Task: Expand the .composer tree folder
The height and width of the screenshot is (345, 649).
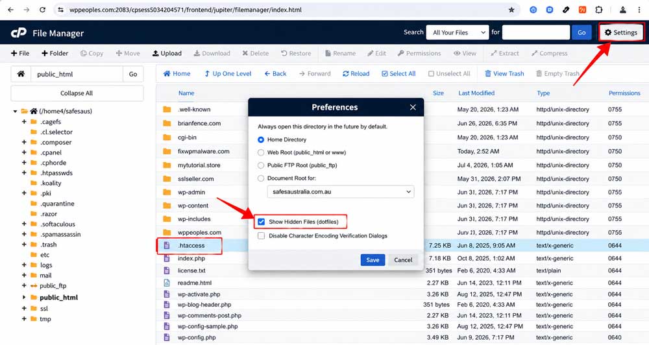Action: click(24, 142)
